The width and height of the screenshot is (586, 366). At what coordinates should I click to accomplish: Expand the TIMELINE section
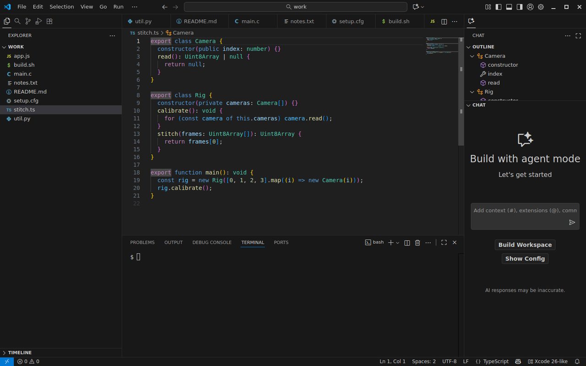(61, 353)
